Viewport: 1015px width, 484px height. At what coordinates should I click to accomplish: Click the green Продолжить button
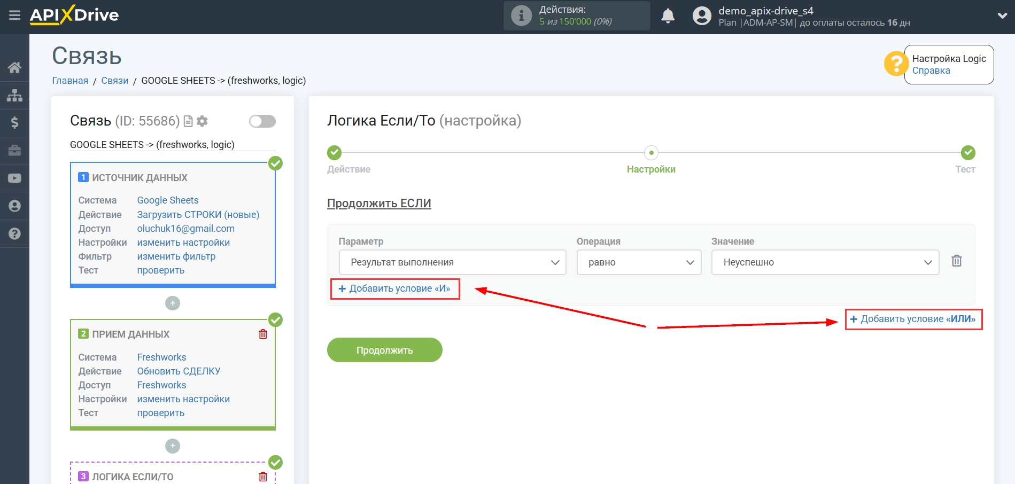384,350
